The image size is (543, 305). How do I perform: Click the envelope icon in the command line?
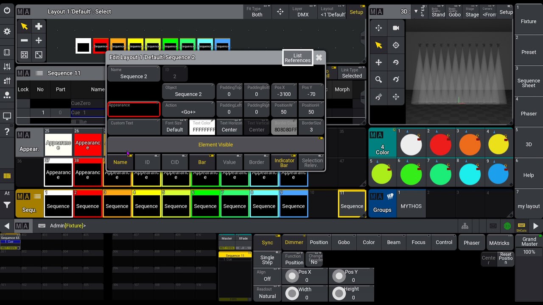point(493,226)
